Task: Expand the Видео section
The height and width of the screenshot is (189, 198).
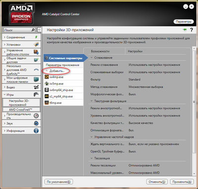Action: tap(4, 87)
